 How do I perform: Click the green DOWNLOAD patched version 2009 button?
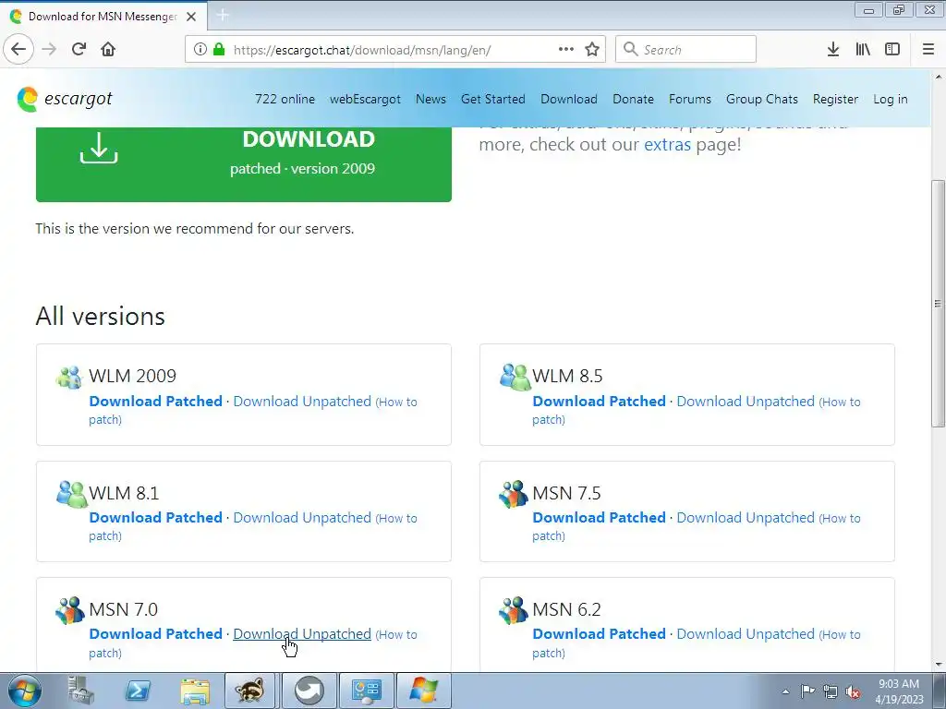coord(244,164)
